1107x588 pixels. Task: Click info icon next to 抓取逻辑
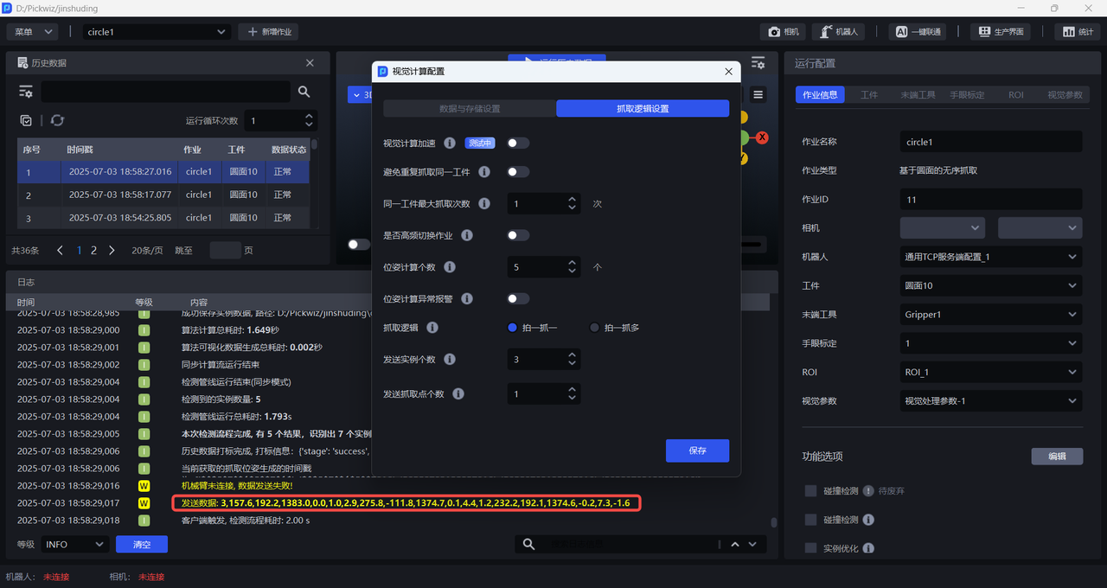[x=432, y=328]
